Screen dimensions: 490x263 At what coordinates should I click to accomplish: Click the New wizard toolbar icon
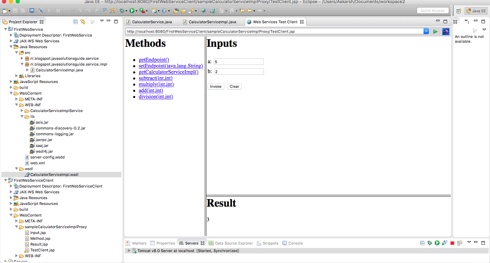5,11
